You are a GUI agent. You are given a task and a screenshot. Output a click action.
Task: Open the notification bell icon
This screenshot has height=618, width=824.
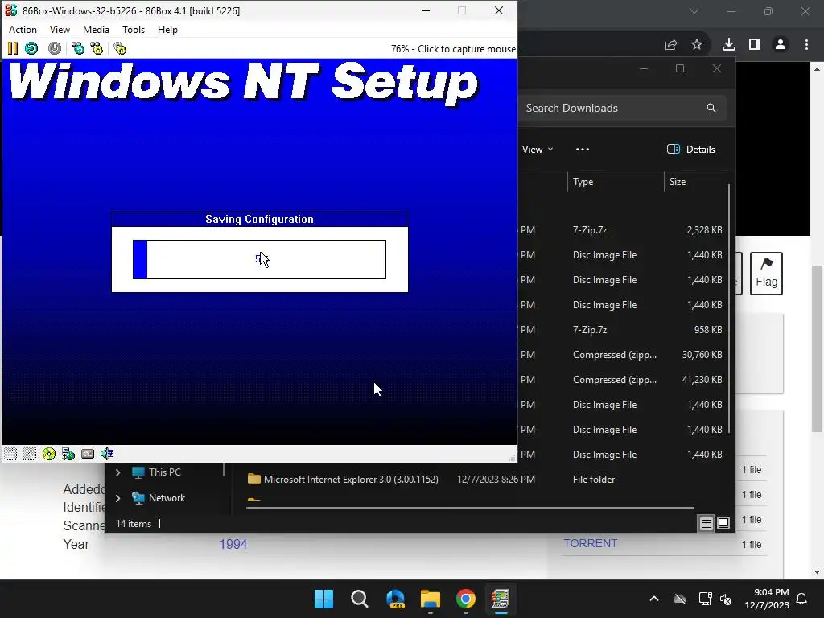tap(802, 599)
